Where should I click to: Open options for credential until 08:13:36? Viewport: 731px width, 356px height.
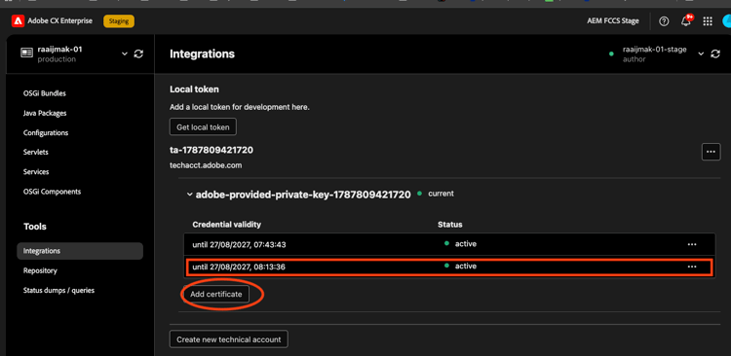coord(692,267)
